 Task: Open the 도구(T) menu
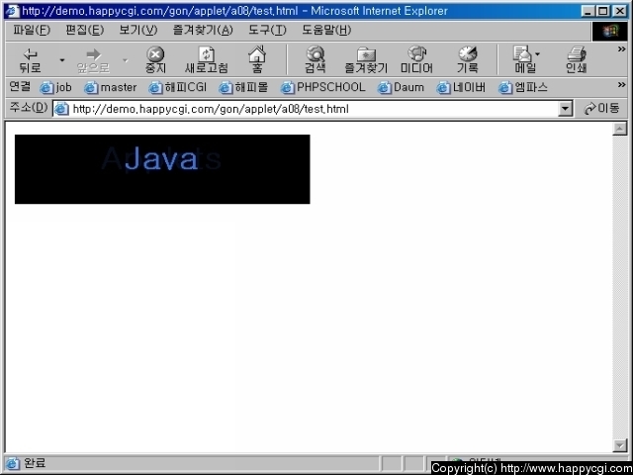(267, 30)
